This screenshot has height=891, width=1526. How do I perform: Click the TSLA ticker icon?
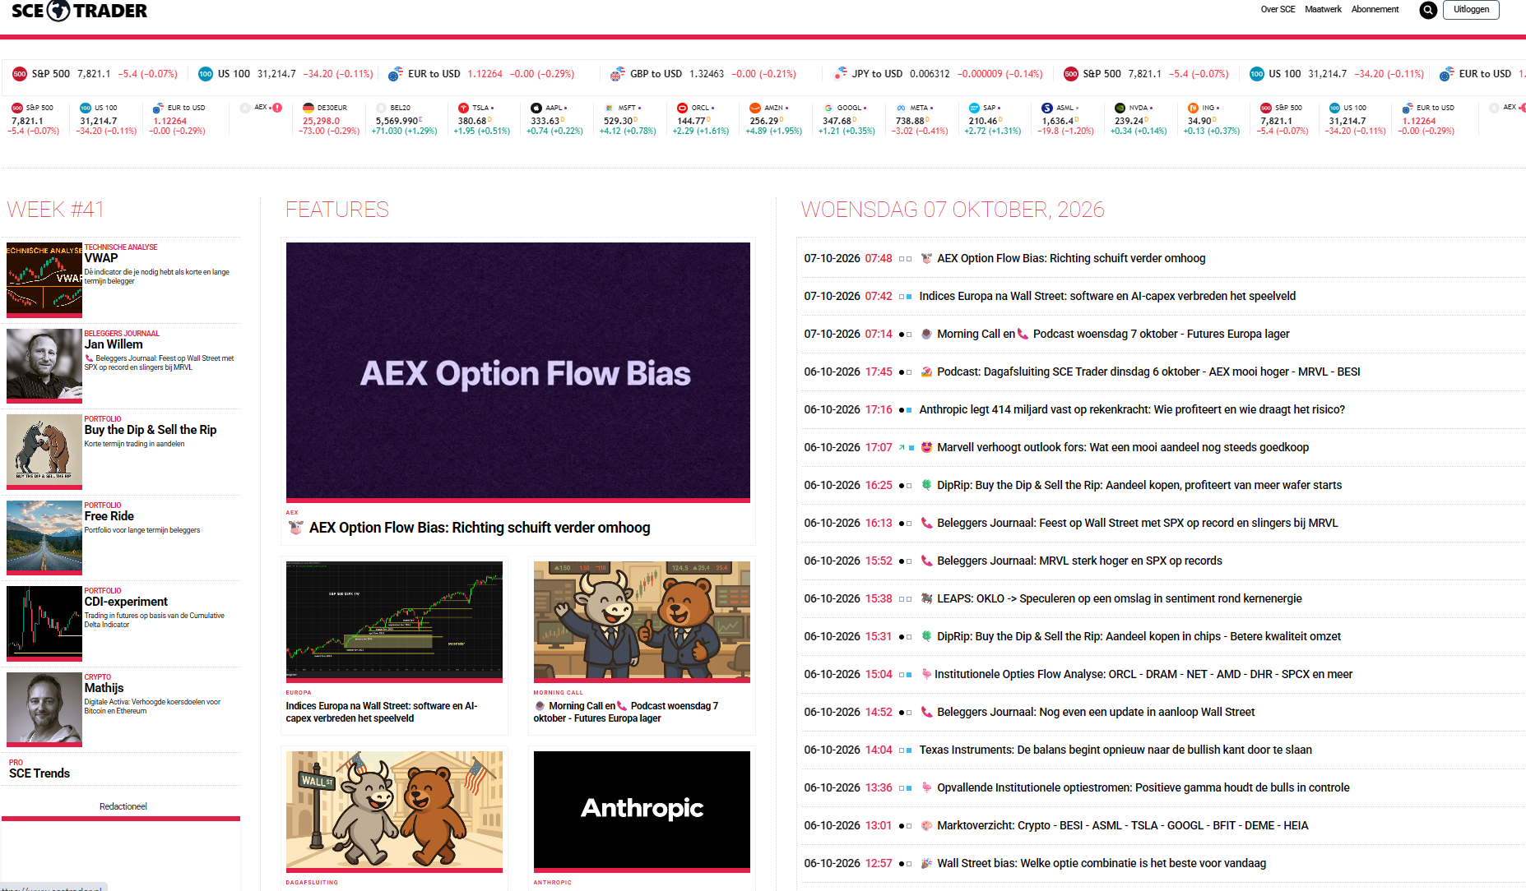click(x=463, y=108)
